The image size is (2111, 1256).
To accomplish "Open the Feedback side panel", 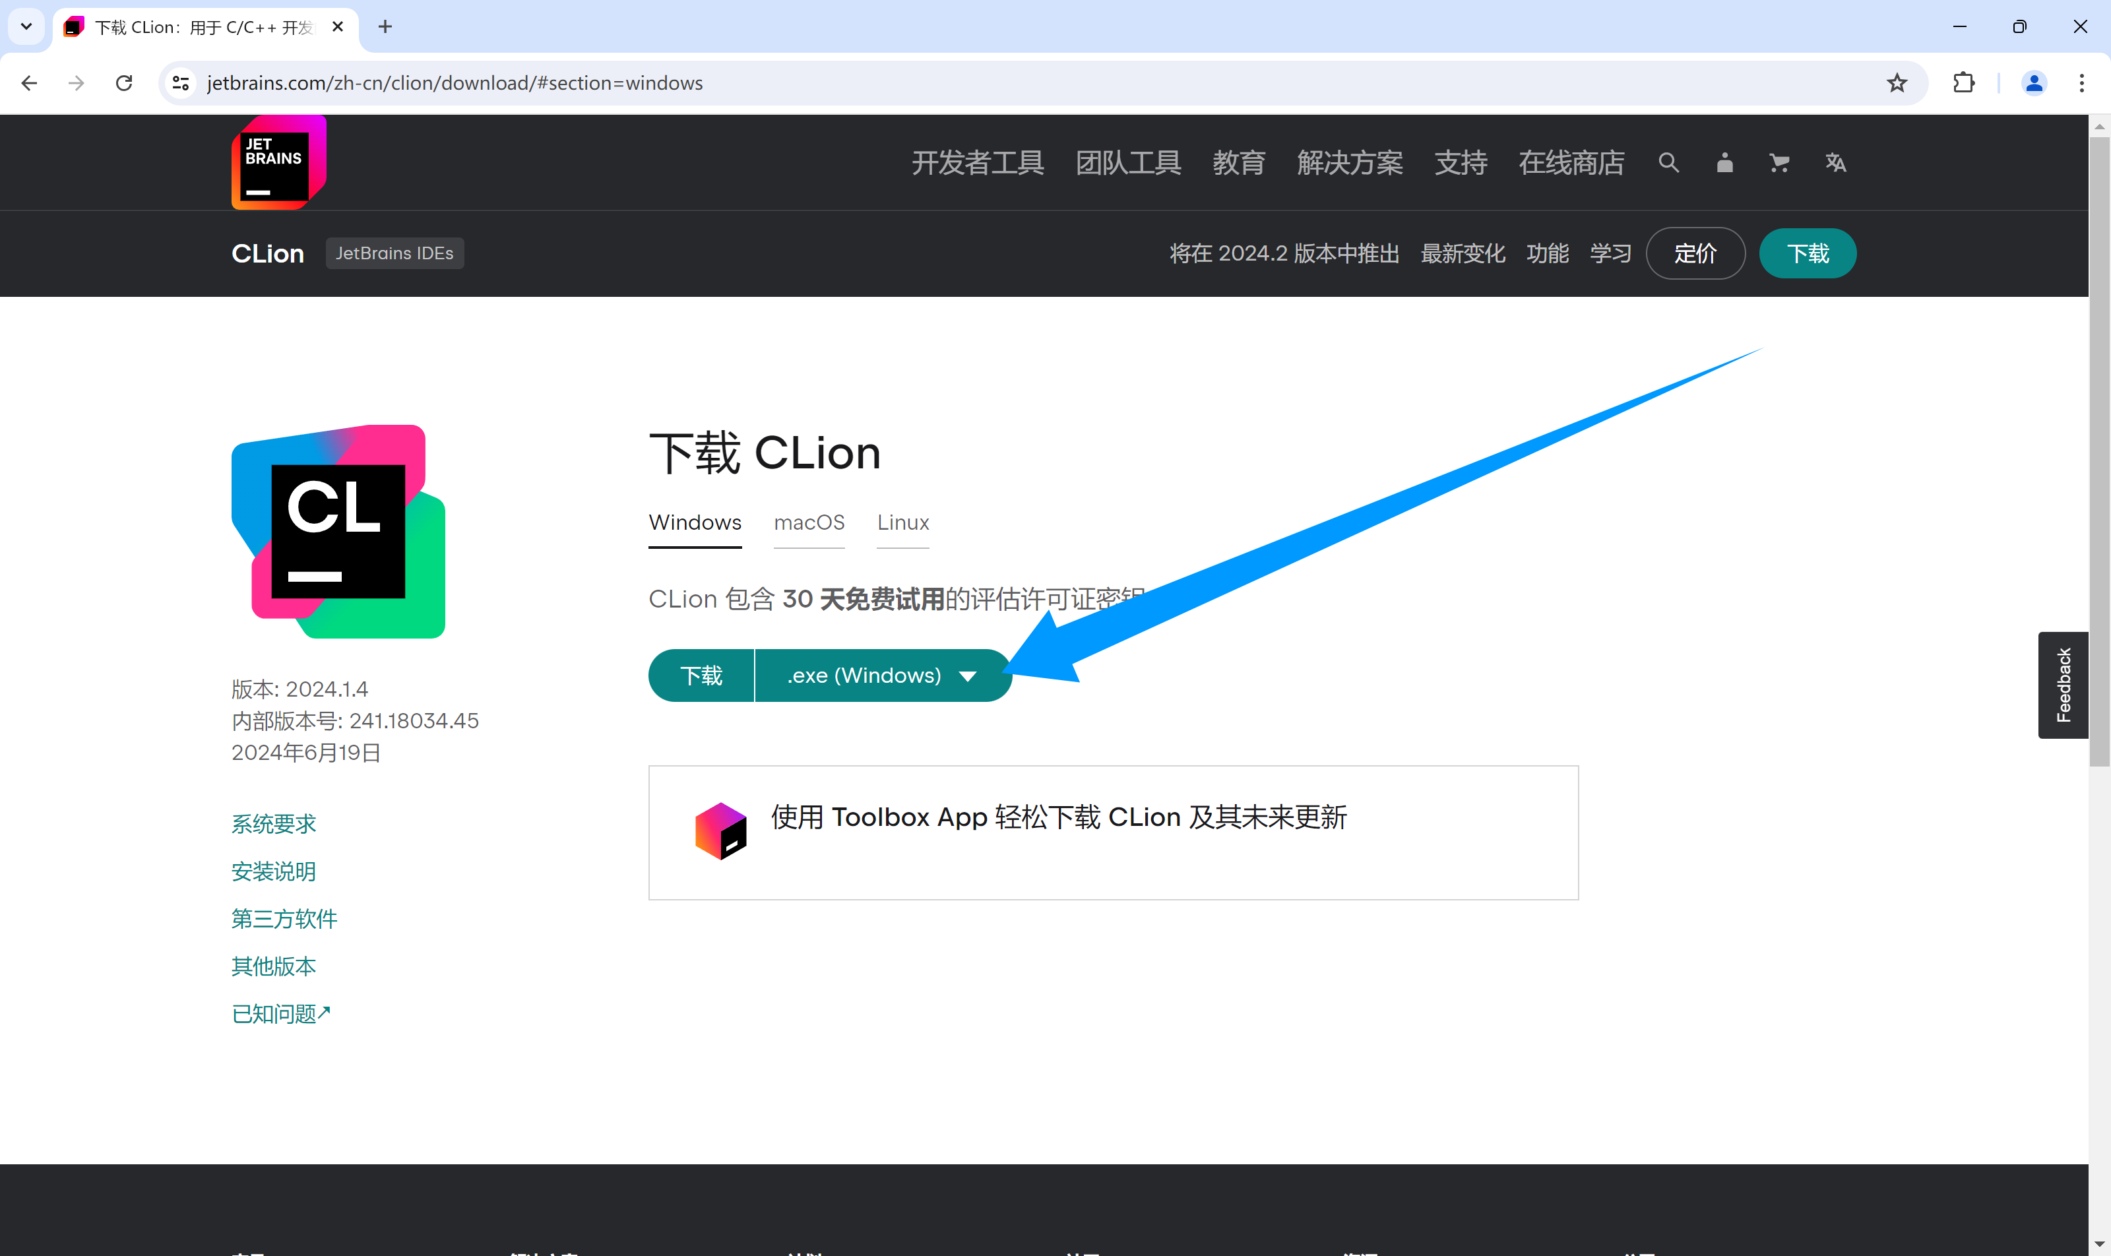I will coord(2063,685).
